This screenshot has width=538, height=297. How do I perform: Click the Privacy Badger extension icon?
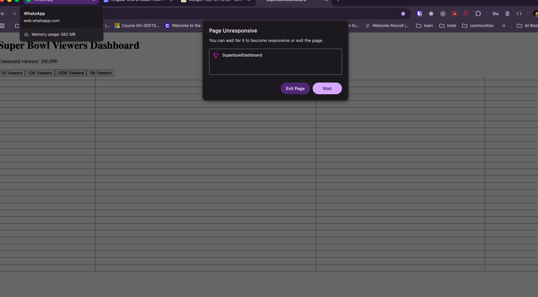(419, 14)
